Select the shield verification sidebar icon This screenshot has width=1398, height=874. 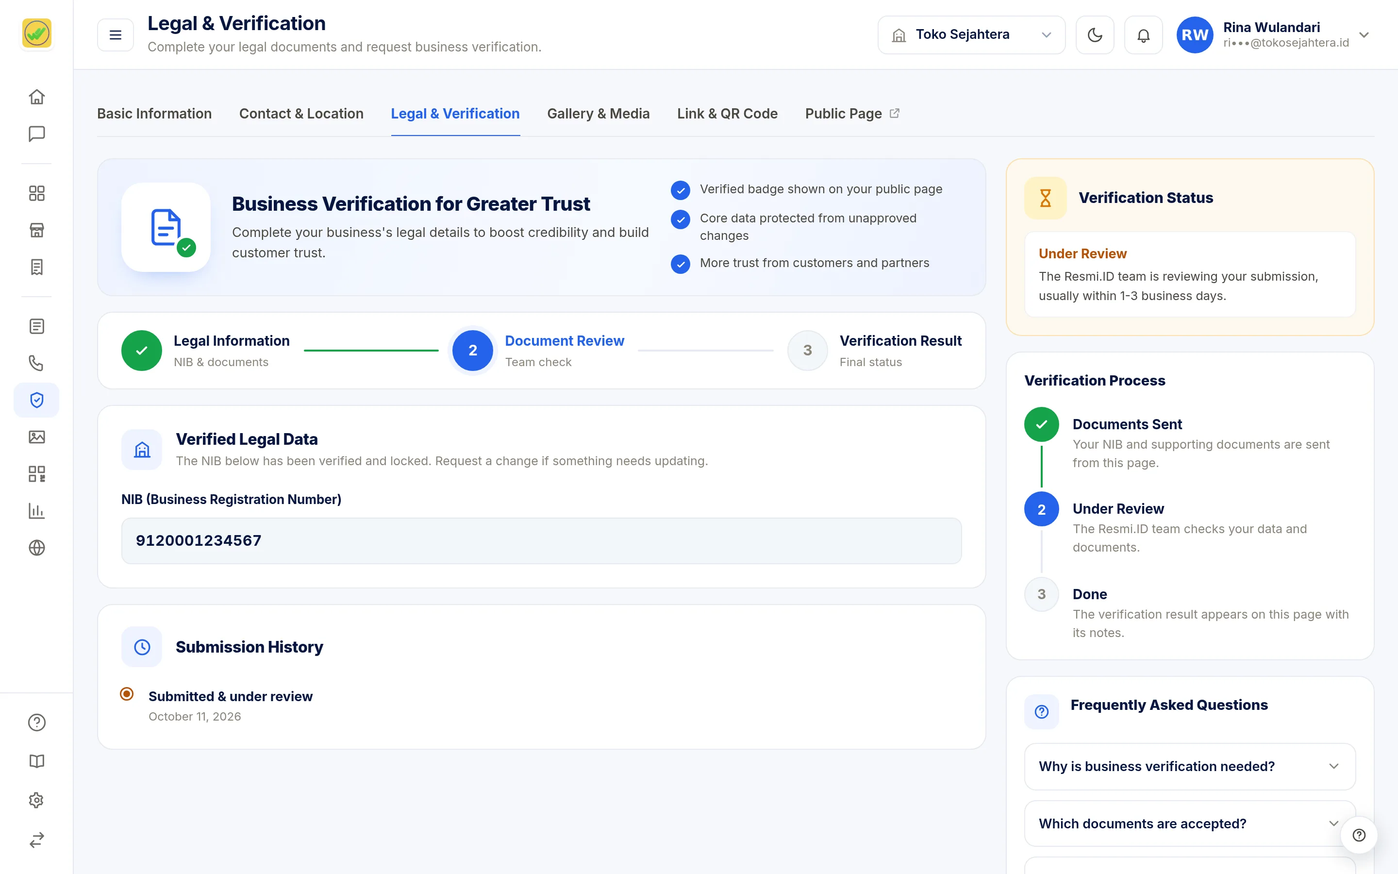[x=36, y=400]
